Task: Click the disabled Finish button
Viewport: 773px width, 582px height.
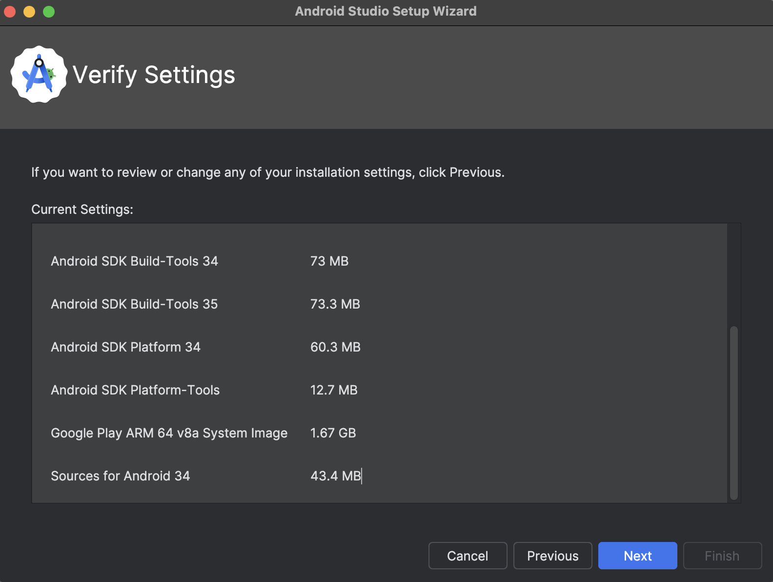Action: [x=722, y=556]
